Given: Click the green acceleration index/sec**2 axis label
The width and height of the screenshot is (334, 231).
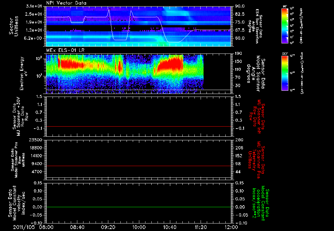Looking at the screenshot, I should click(261, 203).
